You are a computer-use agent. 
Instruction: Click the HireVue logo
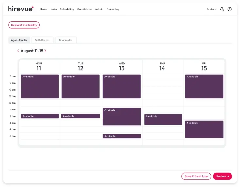coord(21,9)
